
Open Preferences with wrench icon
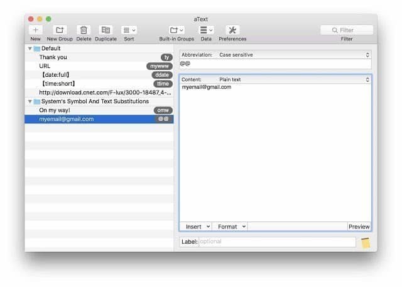coord(232,30)
